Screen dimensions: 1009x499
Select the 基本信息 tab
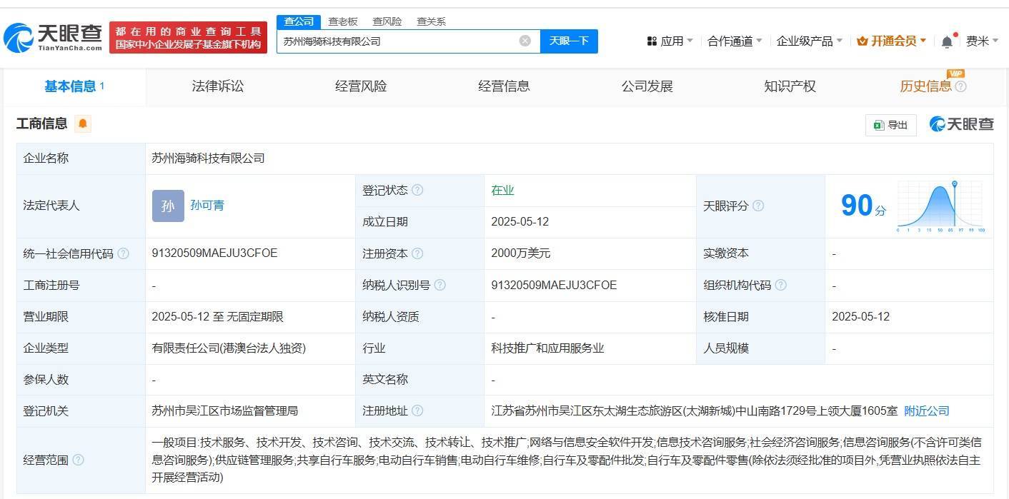coord(74,86)
